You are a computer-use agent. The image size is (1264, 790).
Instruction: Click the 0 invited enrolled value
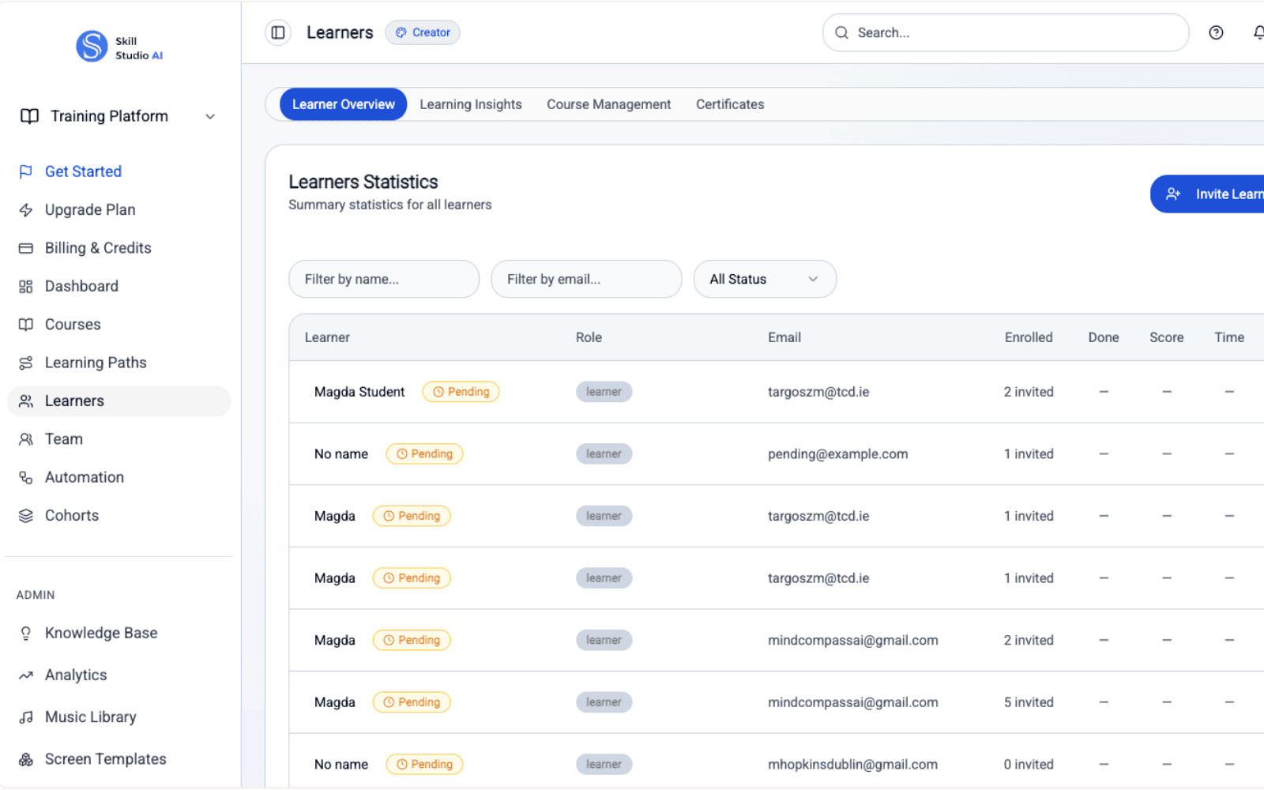pos(1029,765)
